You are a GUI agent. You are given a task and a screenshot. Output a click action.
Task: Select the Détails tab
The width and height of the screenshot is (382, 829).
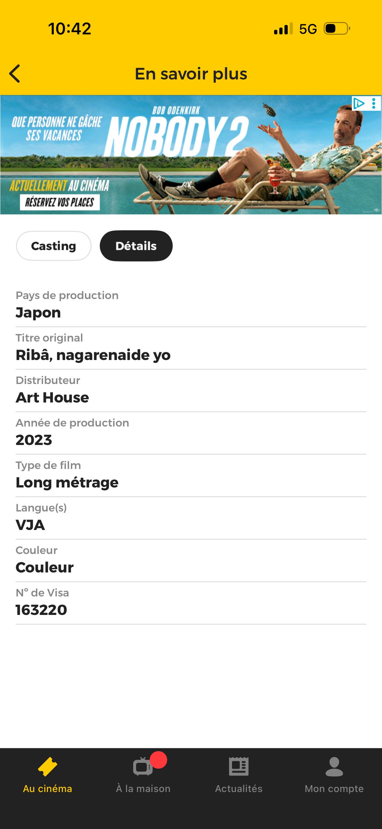tap(136, 246)
